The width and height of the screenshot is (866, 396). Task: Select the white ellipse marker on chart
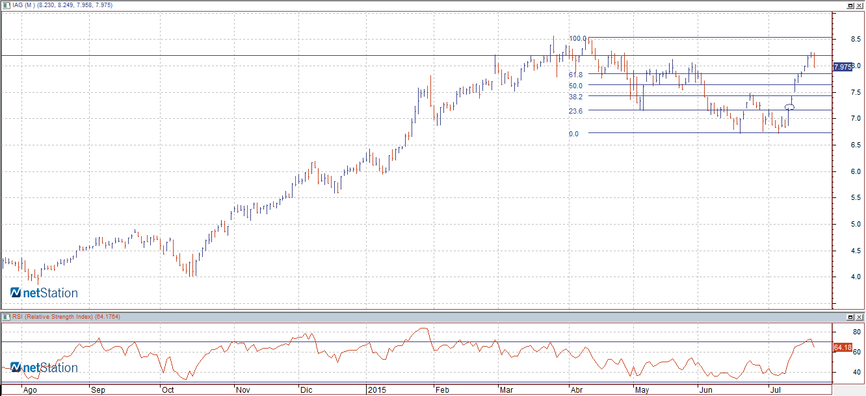(x=790, y=106)
